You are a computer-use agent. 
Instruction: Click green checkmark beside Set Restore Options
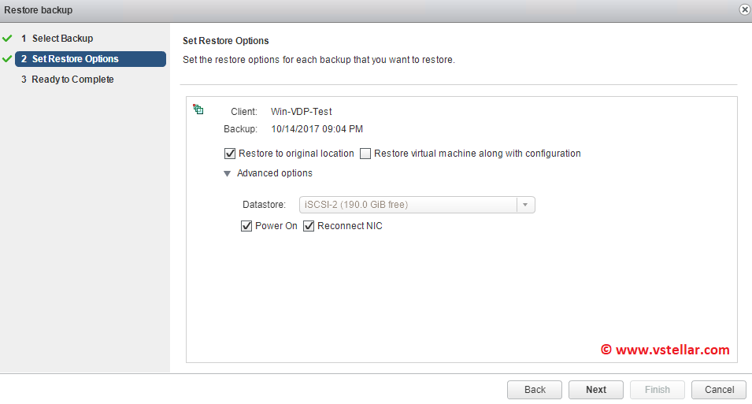7,58
